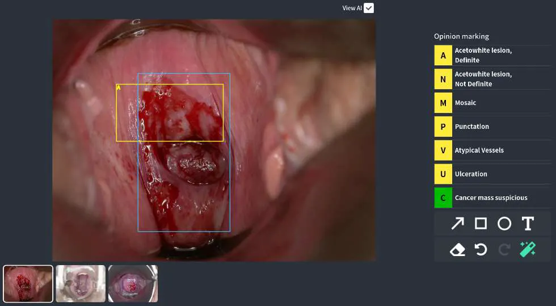Select the rectangle drawing tool
Viewport: 556px width, 306px height.
481,224
